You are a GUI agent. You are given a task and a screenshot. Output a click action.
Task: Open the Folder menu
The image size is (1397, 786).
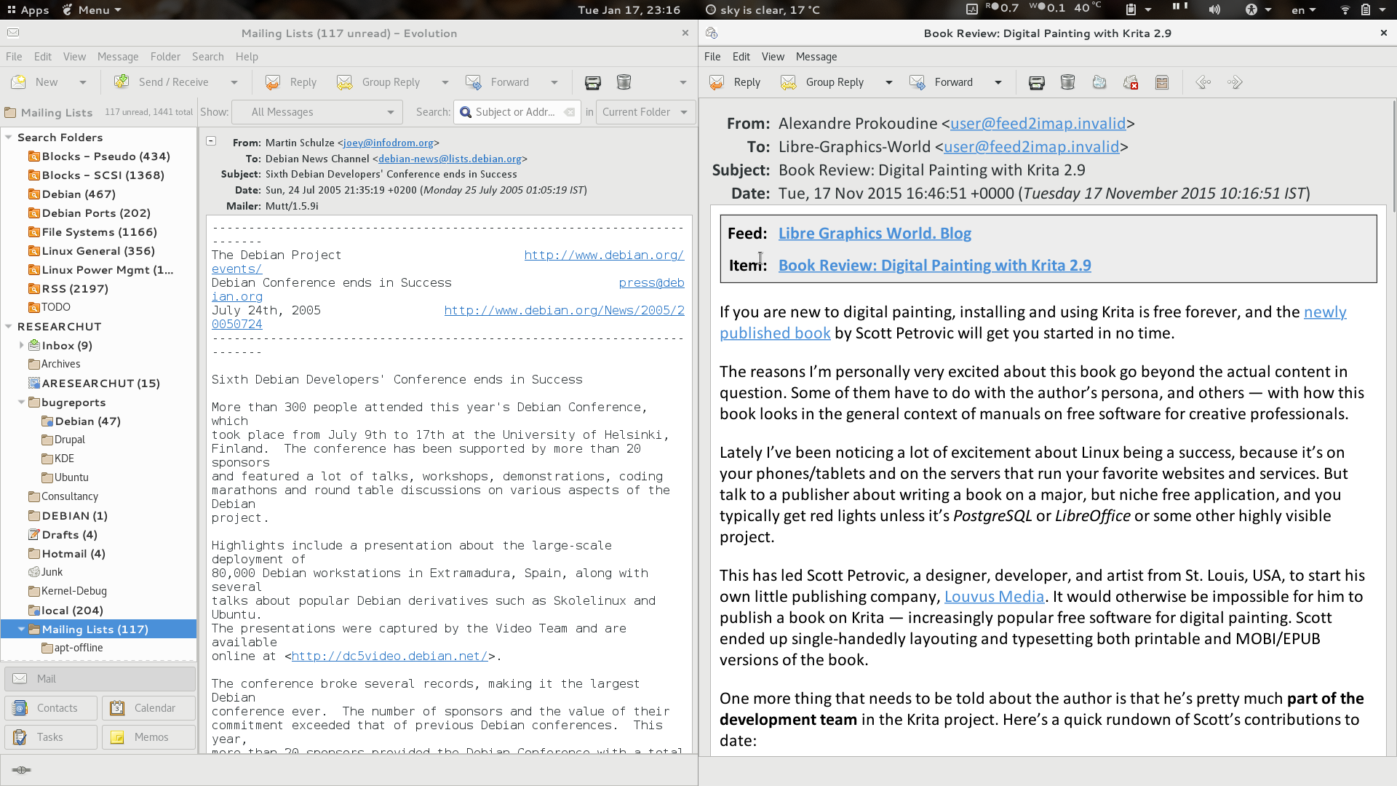[x=165, y=57]
